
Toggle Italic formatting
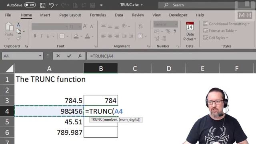41,36
